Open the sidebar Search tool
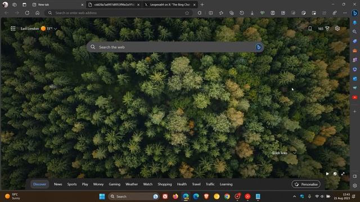 (355, 31)
